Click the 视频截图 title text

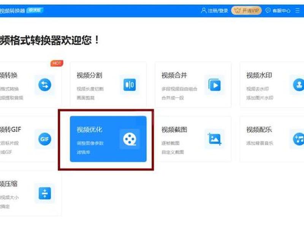point(174,130)
